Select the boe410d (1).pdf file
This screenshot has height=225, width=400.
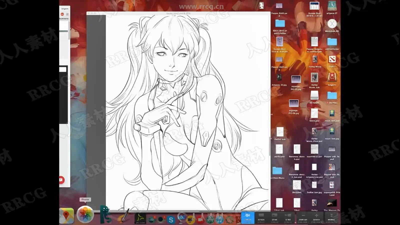tap(314, 149)
